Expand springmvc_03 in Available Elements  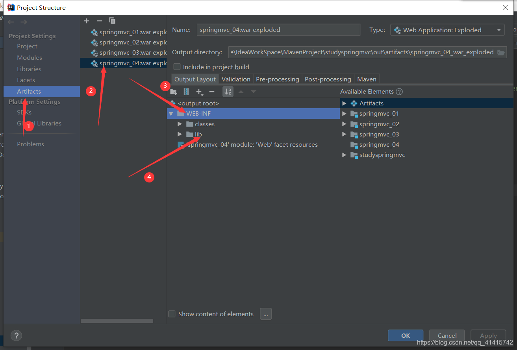click(x=344, y=134)
